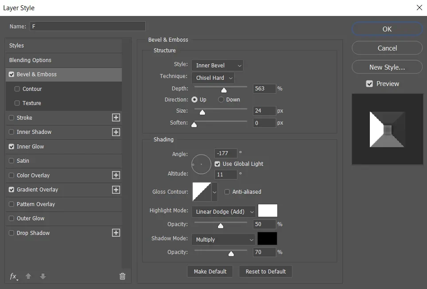Enable the Contour checkbox

[x=17, y=89]
